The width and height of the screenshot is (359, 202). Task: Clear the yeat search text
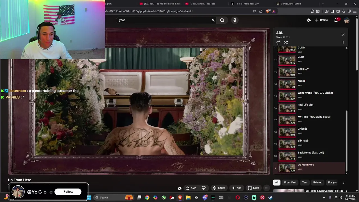213,20
